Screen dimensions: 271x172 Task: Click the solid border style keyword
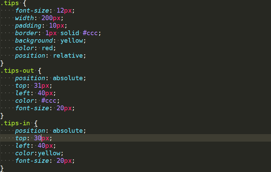point(70,33)
